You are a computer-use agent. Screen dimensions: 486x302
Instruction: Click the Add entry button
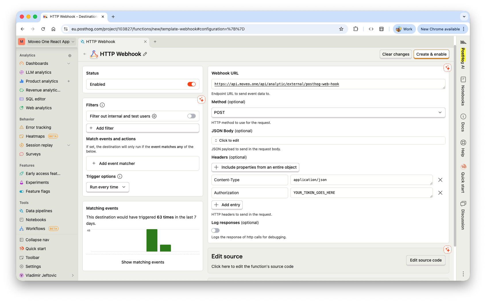point(227,205)
